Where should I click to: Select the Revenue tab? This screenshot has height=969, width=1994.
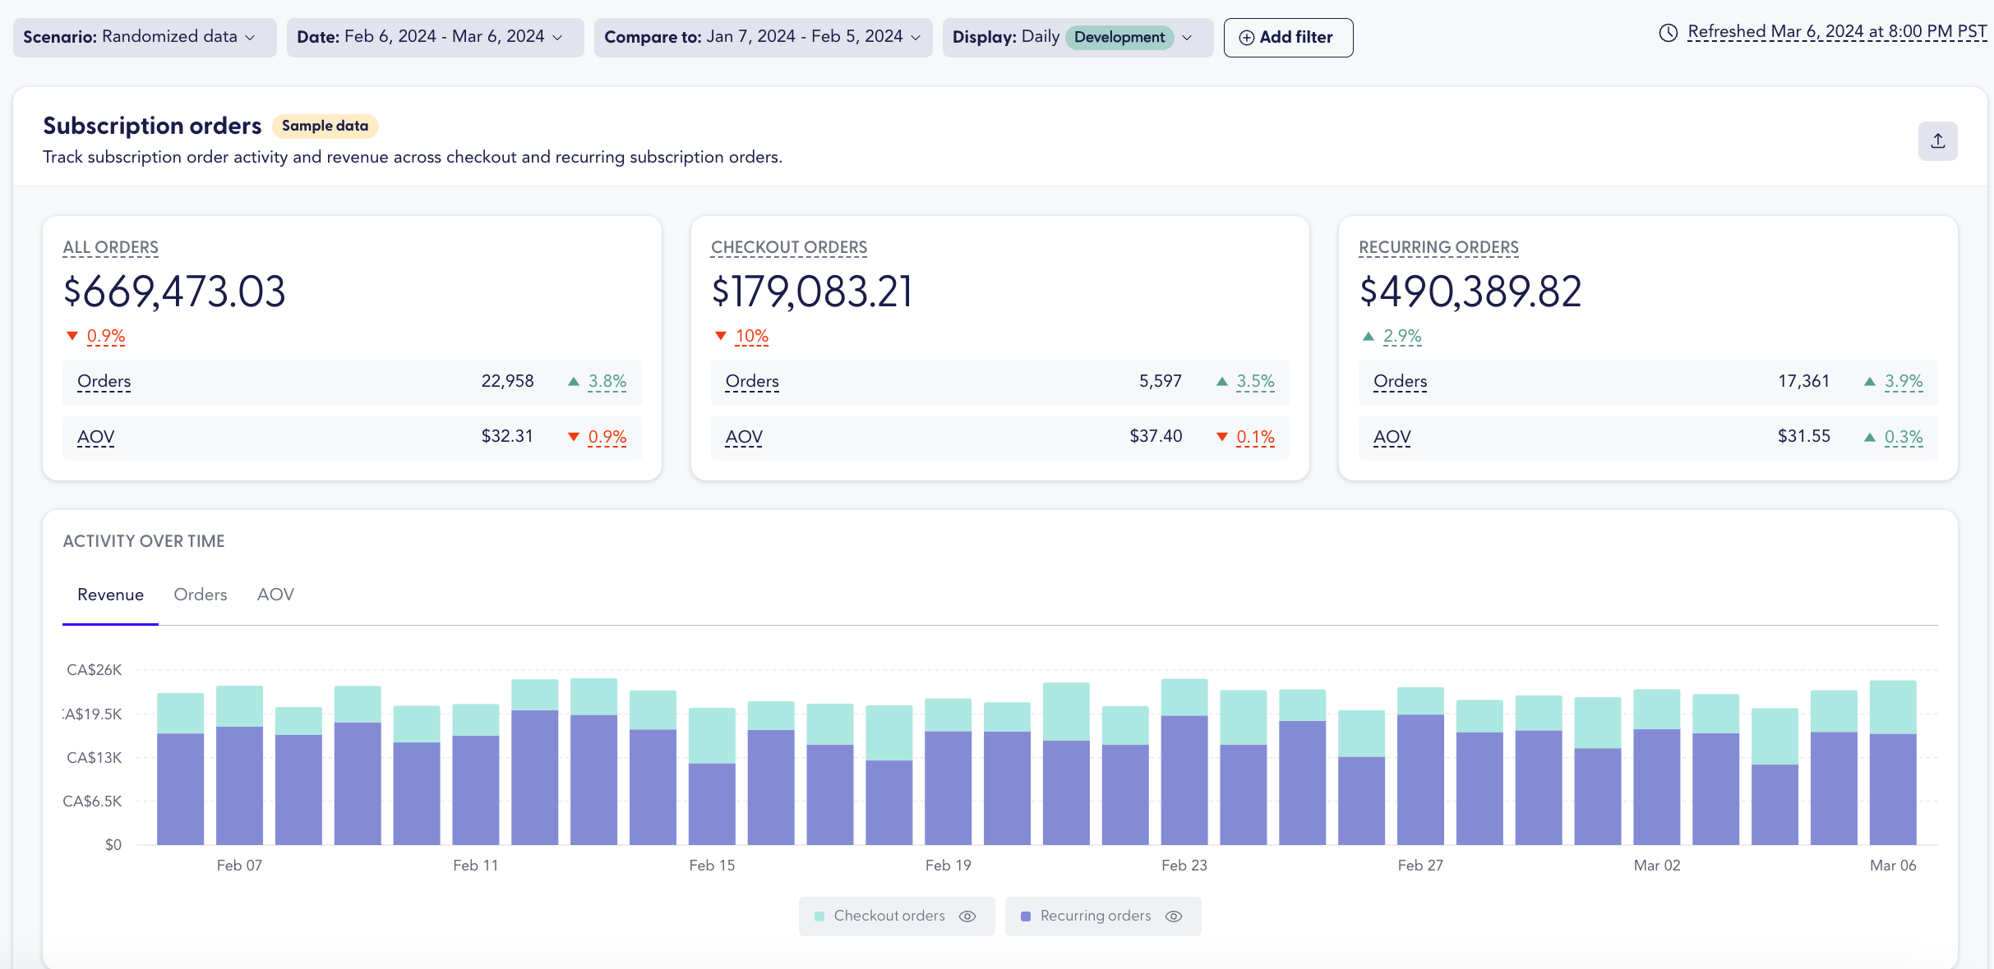tap(110, 594)
